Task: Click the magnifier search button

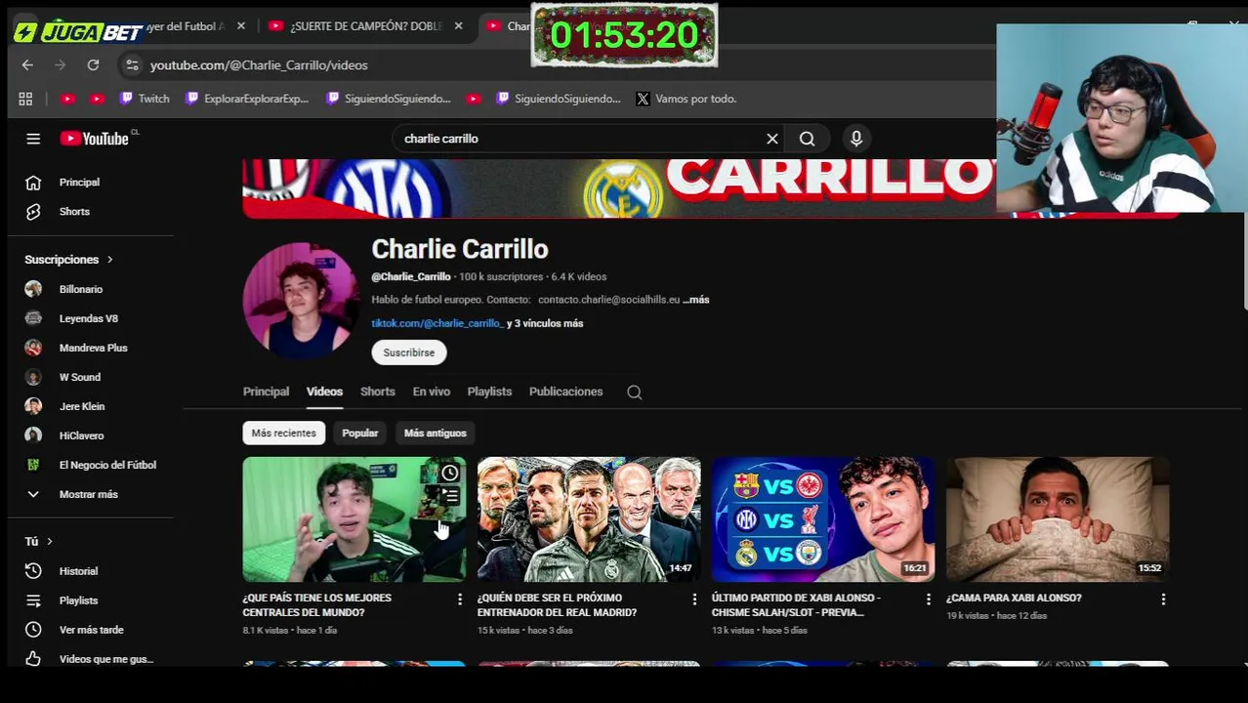Action: point(808,139)
